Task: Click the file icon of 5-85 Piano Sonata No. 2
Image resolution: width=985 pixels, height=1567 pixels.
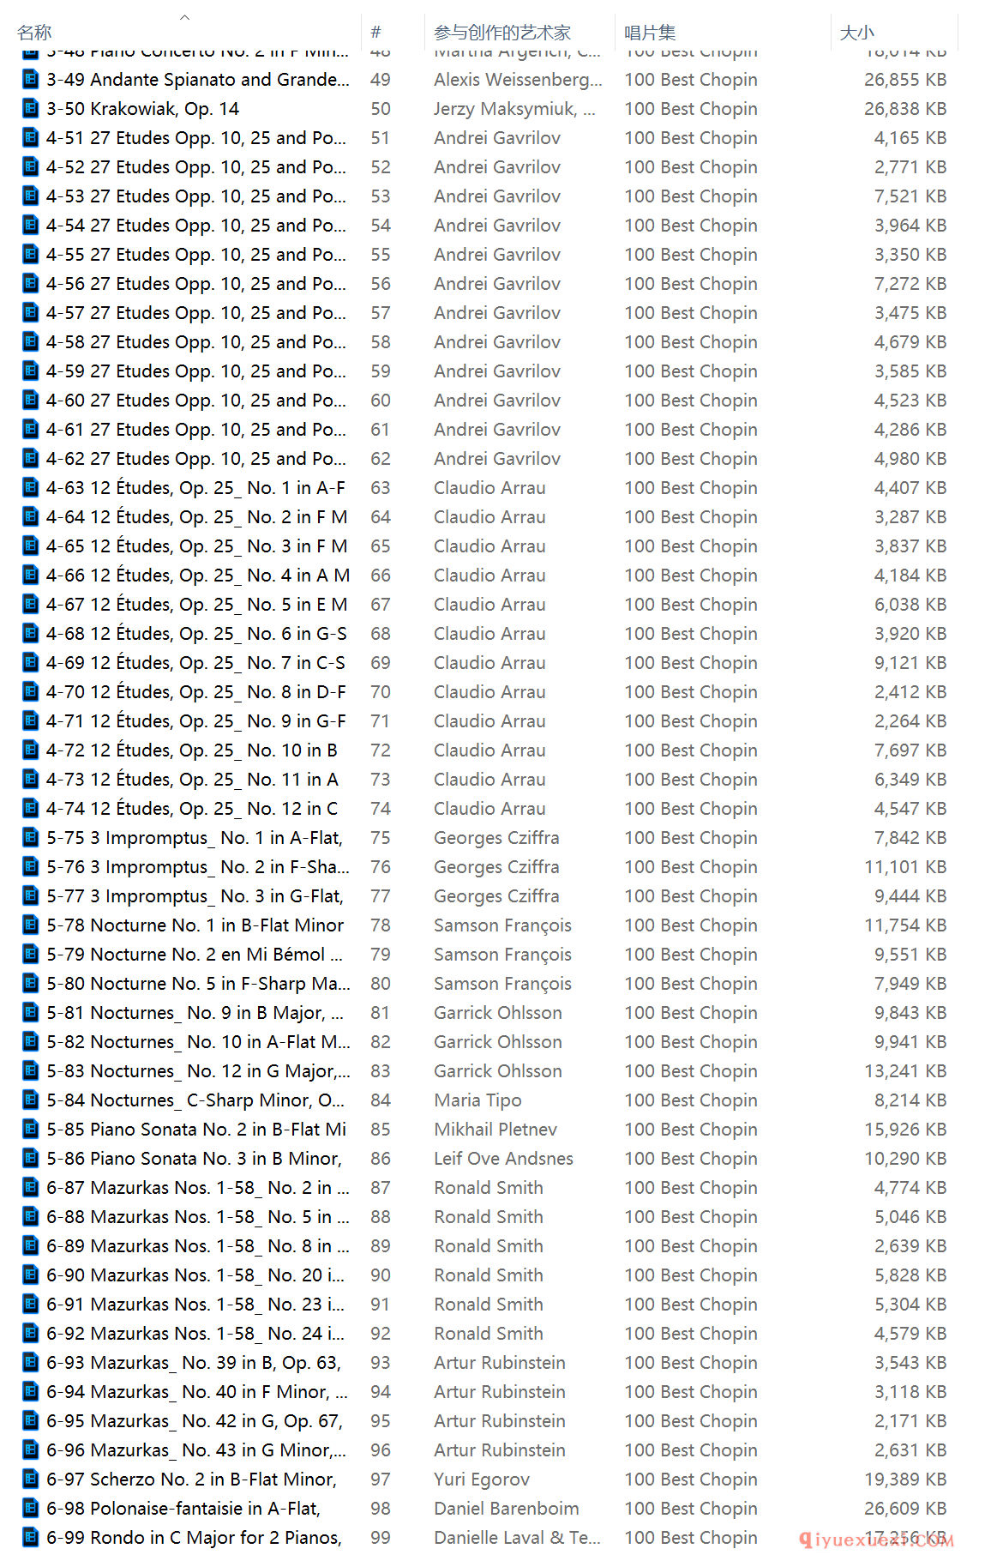Action: (x=31, y=1130)
